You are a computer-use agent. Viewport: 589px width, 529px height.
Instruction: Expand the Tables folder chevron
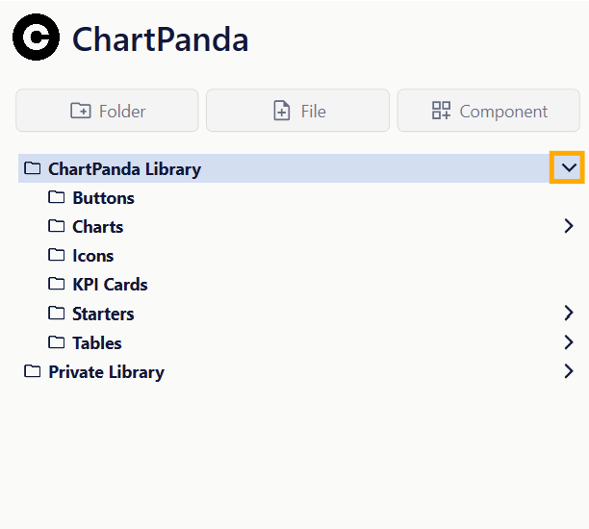pos(569,342)
